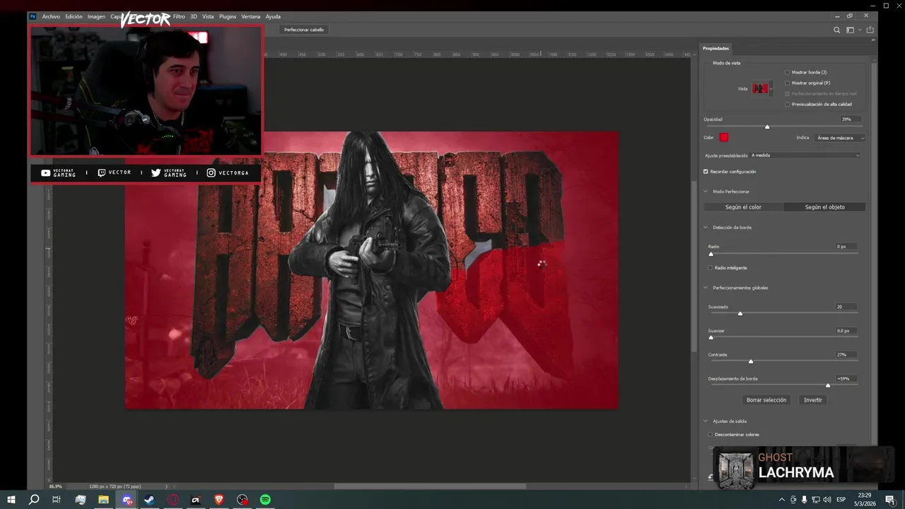This screenshot has width=905, height=509.
Task: Click the red mask Color swatch
Action: click(724, 137)
